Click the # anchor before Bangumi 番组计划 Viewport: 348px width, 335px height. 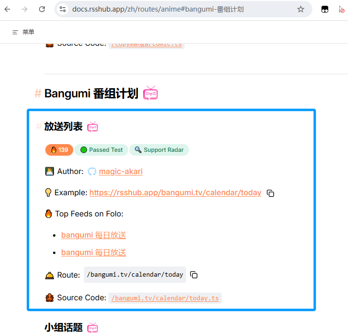click(x=38, y=94)
